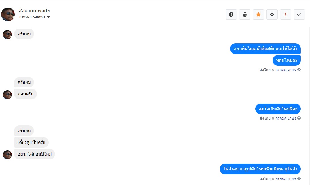Click the help icon below "สนใจเป็นคันไหนดีคะ"
Viewport: 310px width, 186px height.
click(299, 118)
